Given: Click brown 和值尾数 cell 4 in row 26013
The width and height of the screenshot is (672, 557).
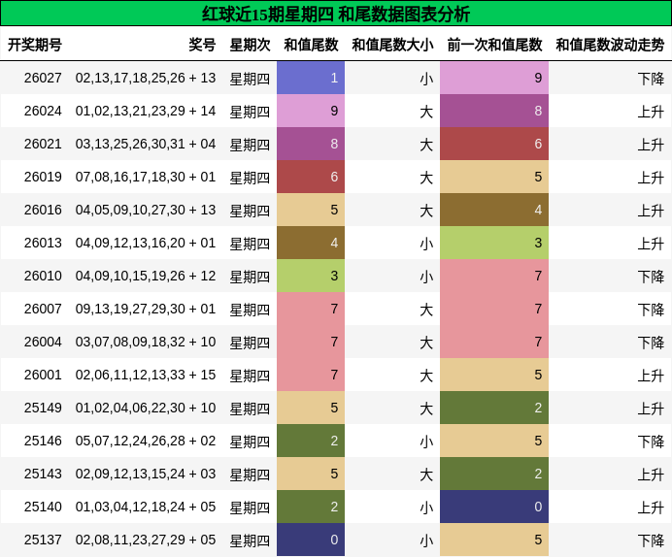Looking at the screenshot, I should point(311,243).
